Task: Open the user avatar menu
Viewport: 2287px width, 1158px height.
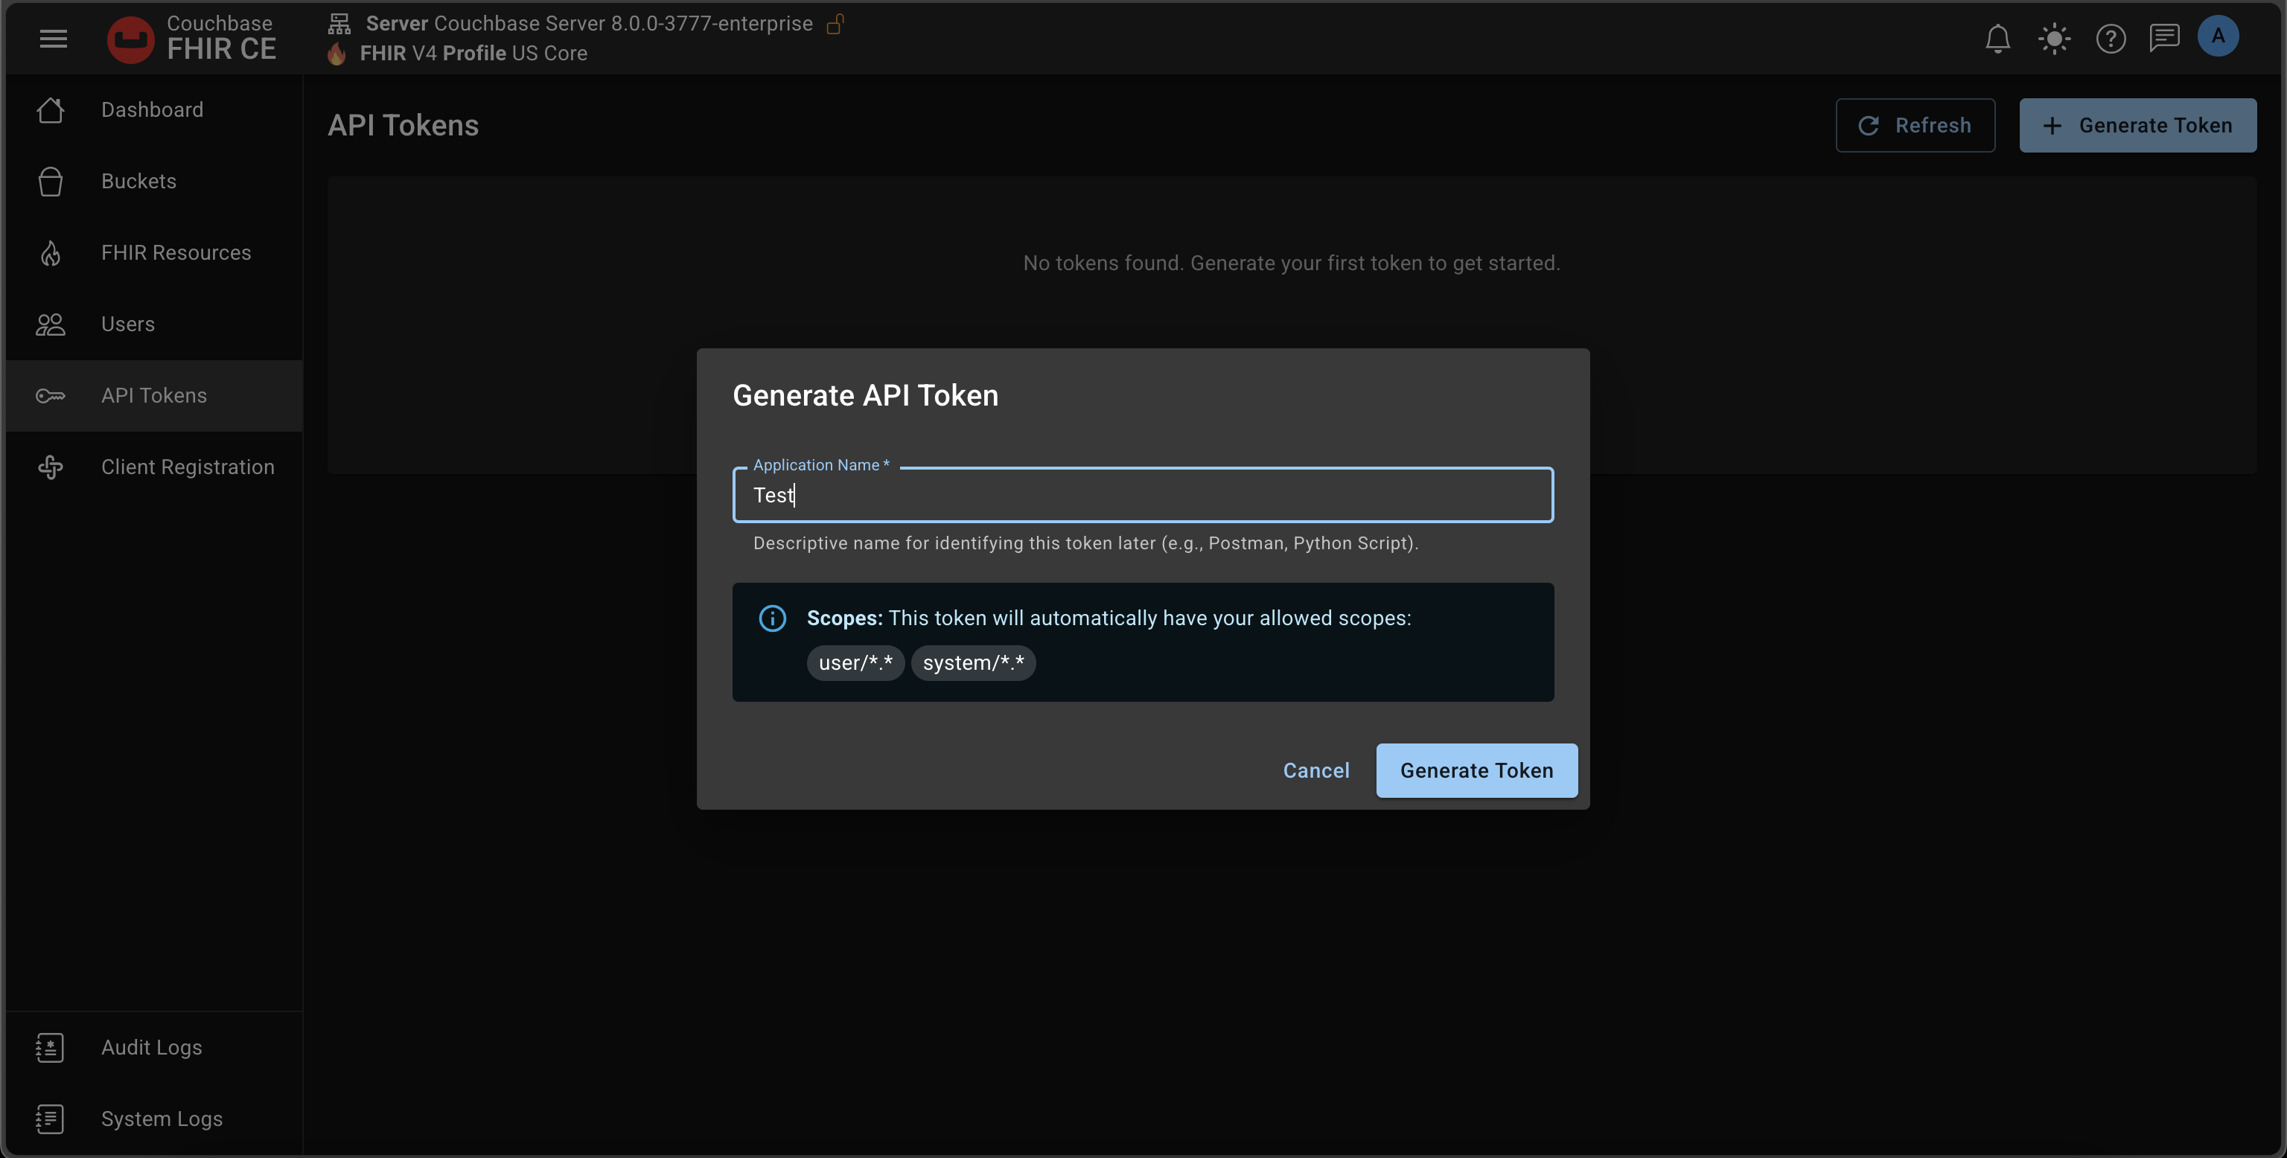Action: coord(2218,36)
